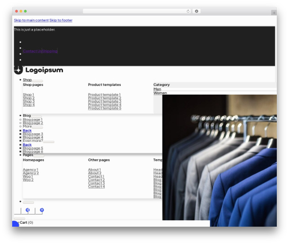Open Product template 2
Image resolution: width=289 pixels, height=244 pixels.
(105, 98)
